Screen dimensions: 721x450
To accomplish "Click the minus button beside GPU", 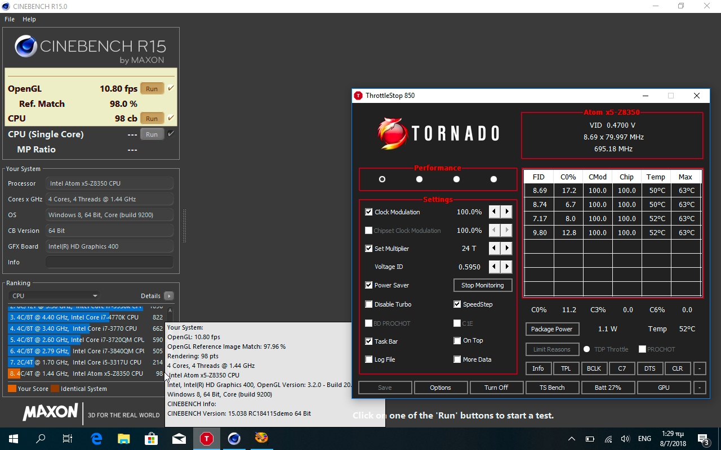I will coord(699,388).
